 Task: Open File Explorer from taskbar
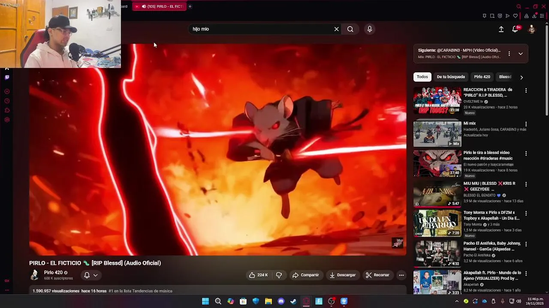(x=268, y=301)
